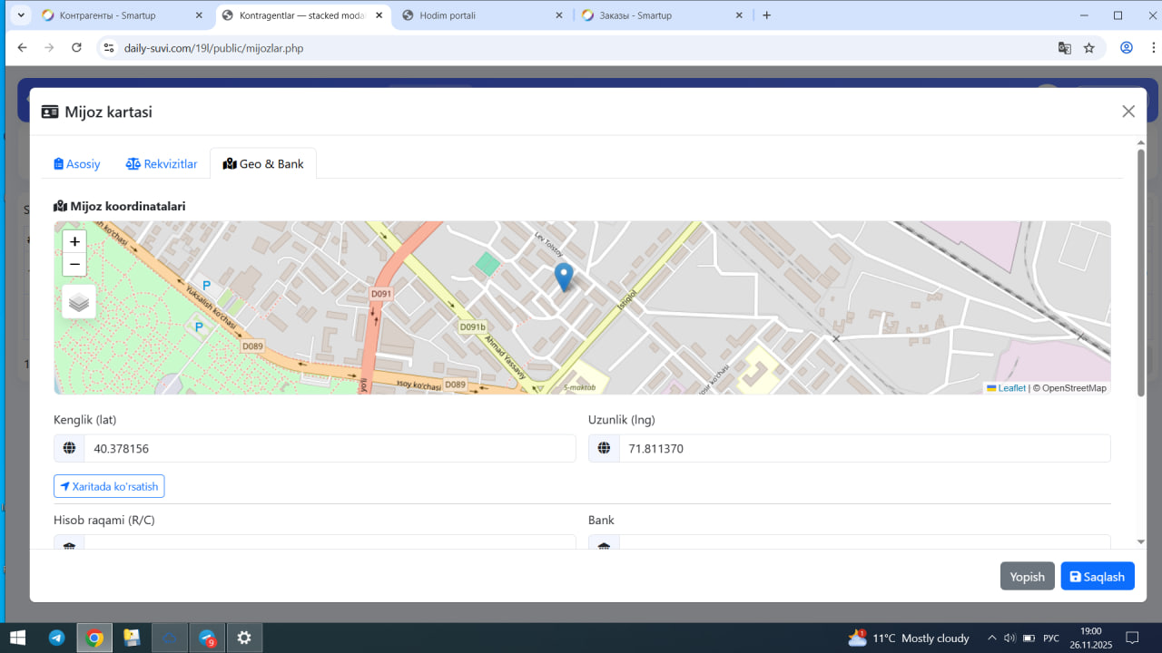Reload the page

tap(76, 48)
